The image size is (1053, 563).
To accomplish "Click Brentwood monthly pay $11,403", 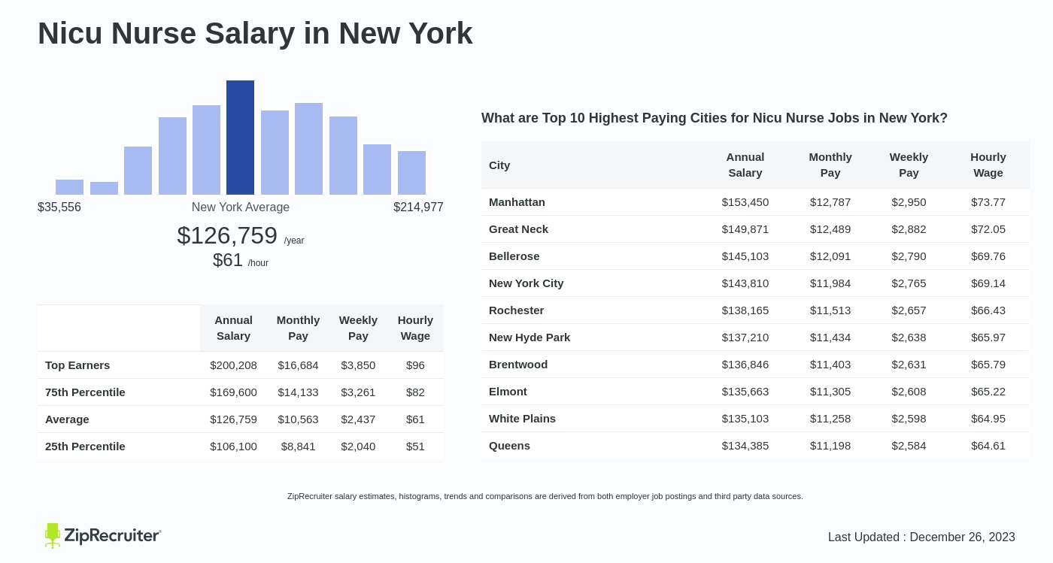I will point(830,364).
